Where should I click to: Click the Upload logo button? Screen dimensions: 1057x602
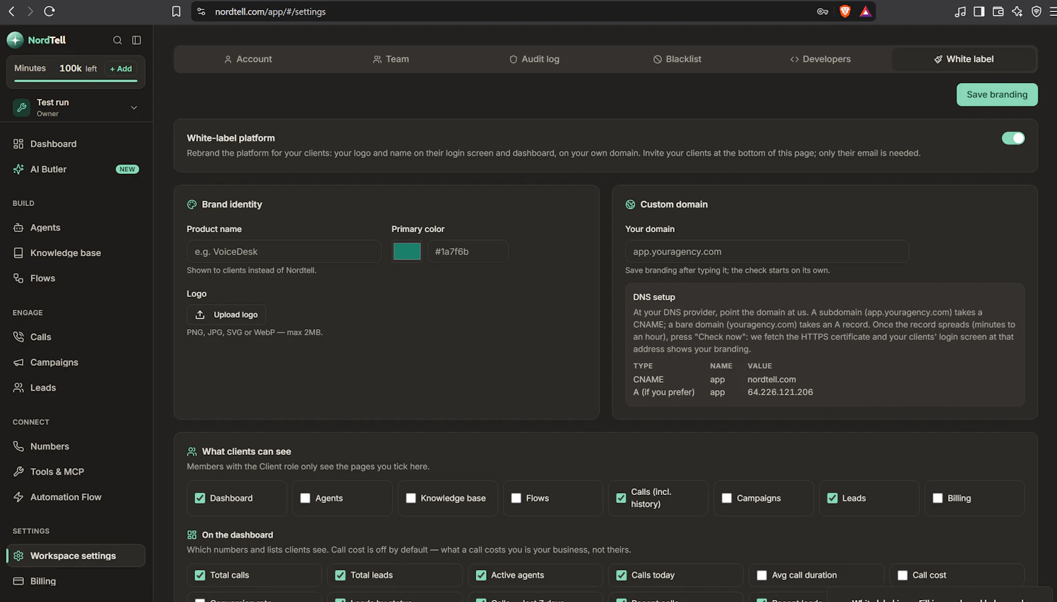click(226, 314)
